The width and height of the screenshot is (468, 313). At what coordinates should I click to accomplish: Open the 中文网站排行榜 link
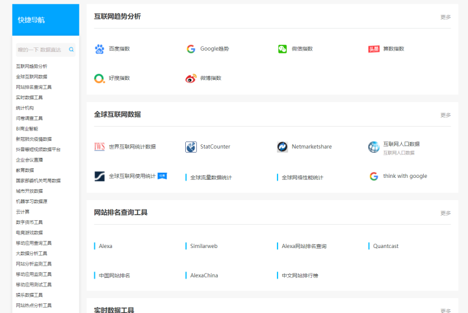300,276
